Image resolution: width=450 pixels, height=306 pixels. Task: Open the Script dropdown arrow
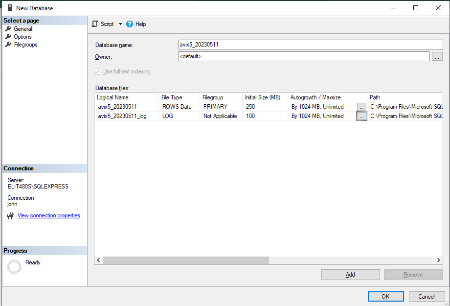[120, 24]
